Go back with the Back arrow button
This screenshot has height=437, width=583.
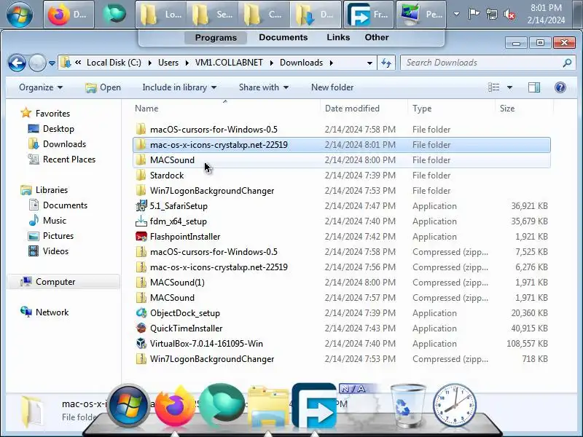(x=17, y=63)
